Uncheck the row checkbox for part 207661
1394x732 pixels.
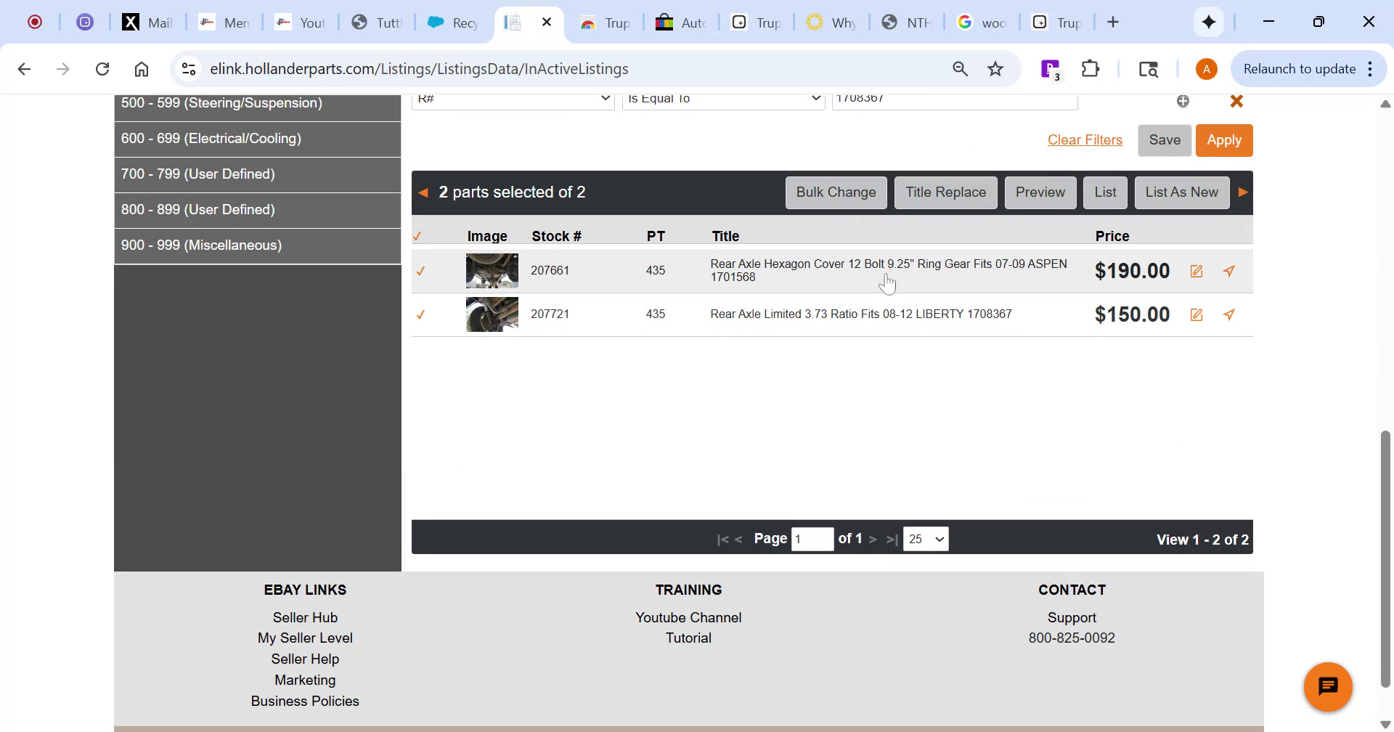[421, 271]
